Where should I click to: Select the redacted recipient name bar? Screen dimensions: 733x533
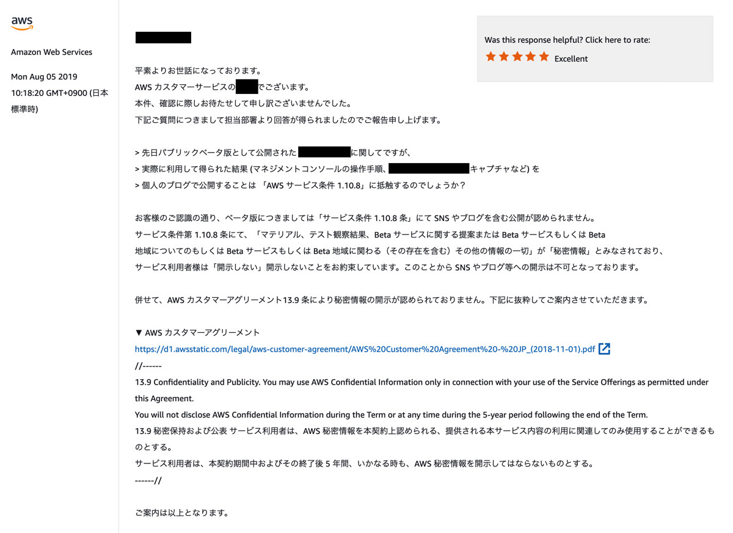(162, 37)
